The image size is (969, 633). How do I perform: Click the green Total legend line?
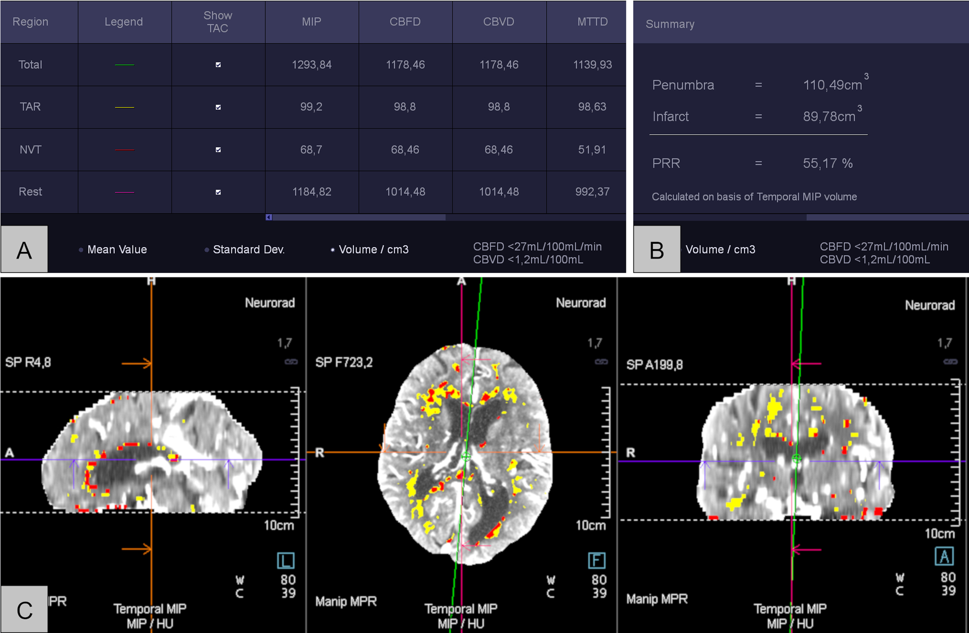pos(125,65)
